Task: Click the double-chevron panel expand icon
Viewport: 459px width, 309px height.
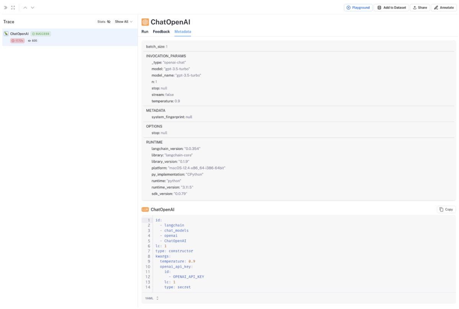Action: point(6,7)
